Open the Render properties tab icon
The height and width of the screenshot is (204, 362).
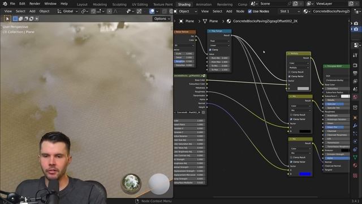click(355, 65)
